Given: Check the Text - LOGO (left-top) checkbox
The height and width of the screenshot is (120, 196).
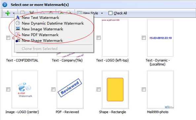Looking at the screenshot, I should point(98,38).
